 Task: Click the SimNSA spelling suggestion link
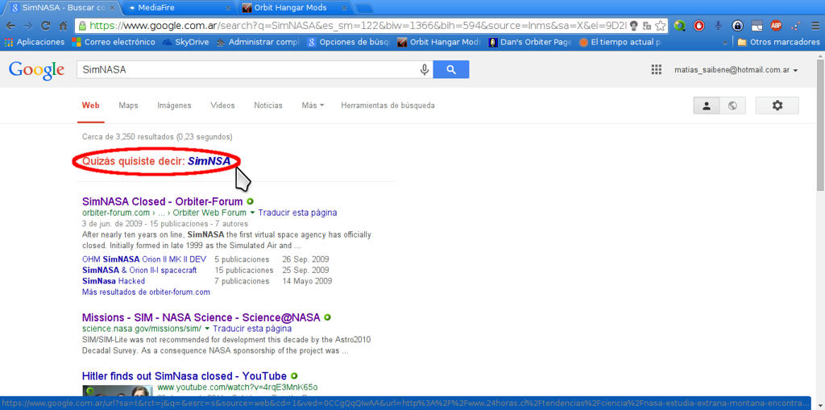pos(209,161)
